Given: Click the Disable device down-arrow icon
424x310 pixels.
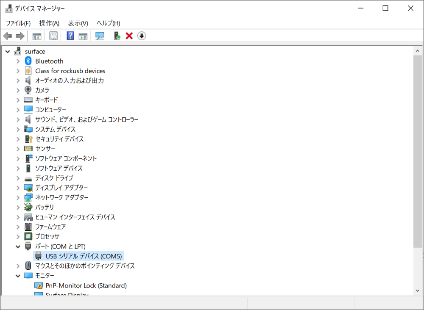Looking at the screenshot, I should coord(141,36).
